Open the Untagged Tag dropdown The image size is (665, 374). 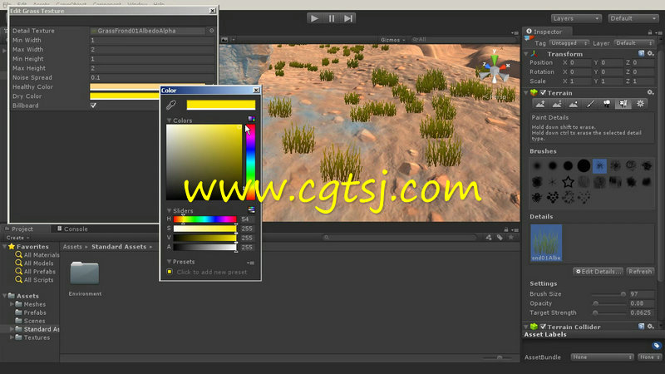coord(569,43)
